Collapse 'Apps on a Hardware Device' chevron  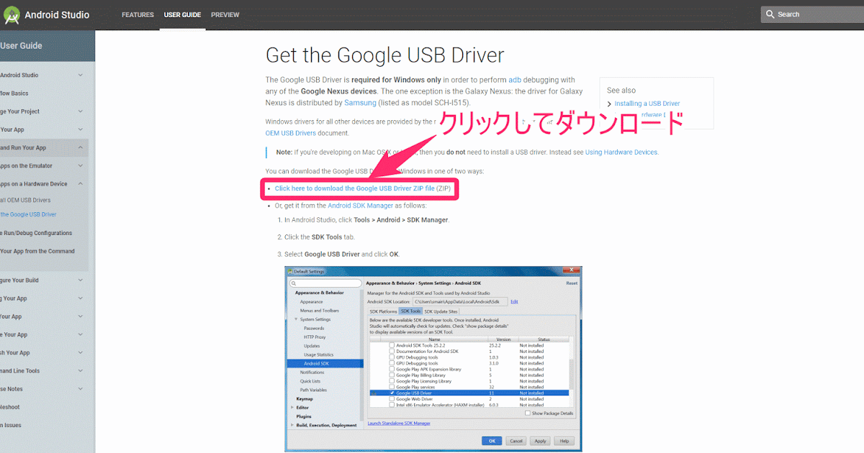click(x=80, y=184)
